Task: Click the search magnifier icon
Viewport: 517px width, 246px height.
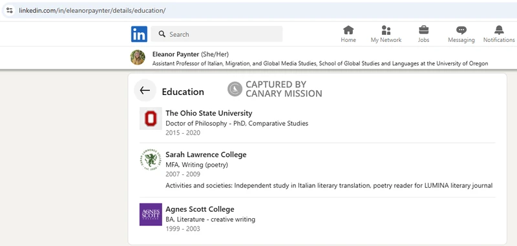Action: tap(162, 34)
